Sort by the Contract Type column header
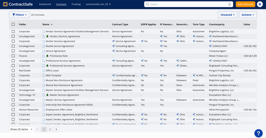 point(120,24)
